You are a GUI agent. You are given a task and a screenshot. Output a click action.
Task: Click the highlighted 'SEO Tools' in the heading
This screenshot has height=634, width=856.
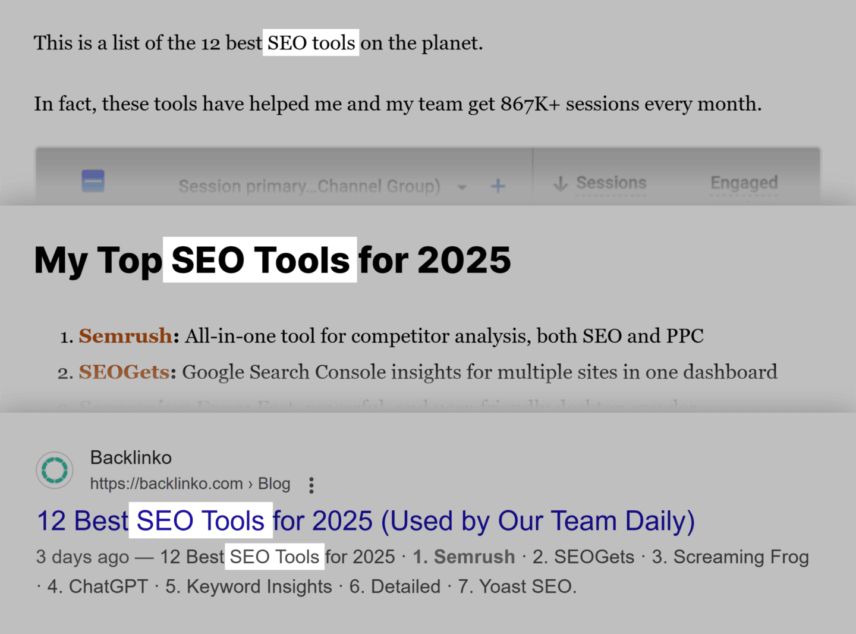pos(260,260)
